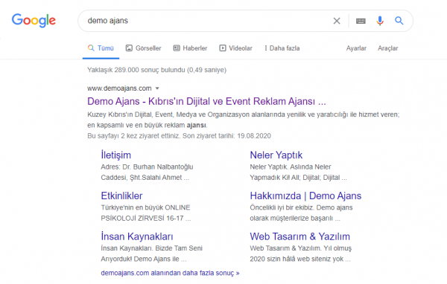
Task: Go to the Videolar tab
Action: (x=235, y=48)
